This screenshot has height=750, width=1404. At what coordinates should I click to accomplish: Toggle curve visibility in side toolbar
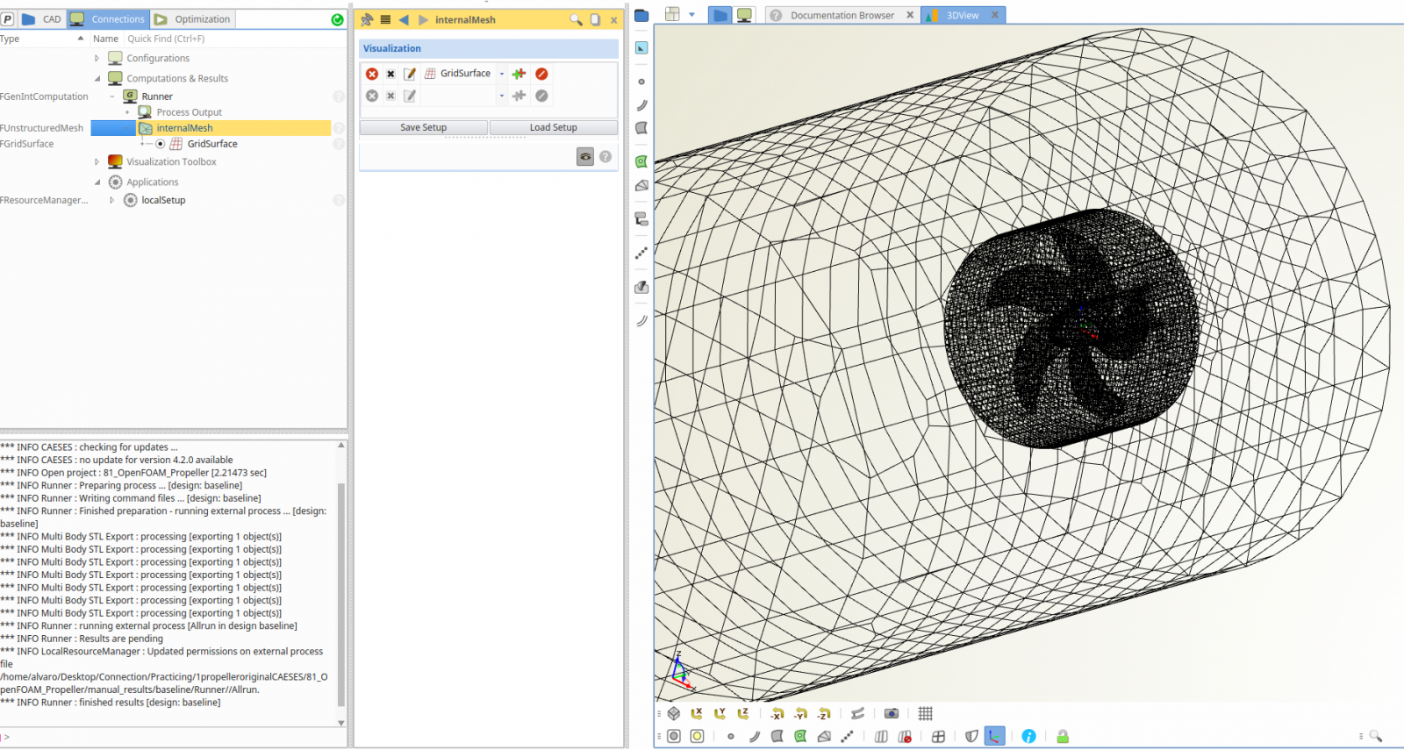[x=641, y=105]
